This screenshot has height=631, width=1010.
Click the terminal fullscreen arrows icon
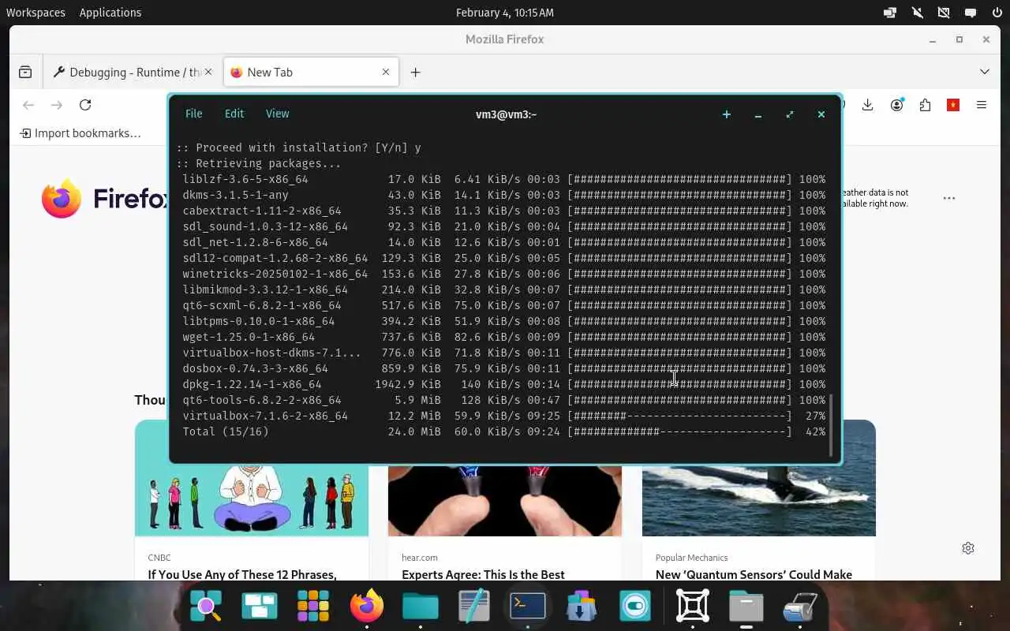click(789, 114)
